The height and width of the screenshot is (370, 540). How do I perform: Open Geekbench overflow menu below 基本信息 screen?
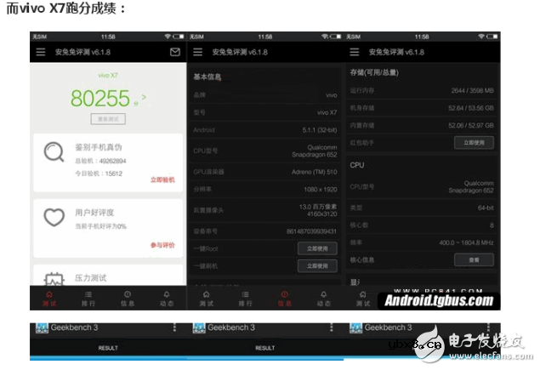(332, 327)
